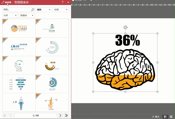
Task: Click the premium diamond badge on dollar chart
Action: tap(37, 76)
